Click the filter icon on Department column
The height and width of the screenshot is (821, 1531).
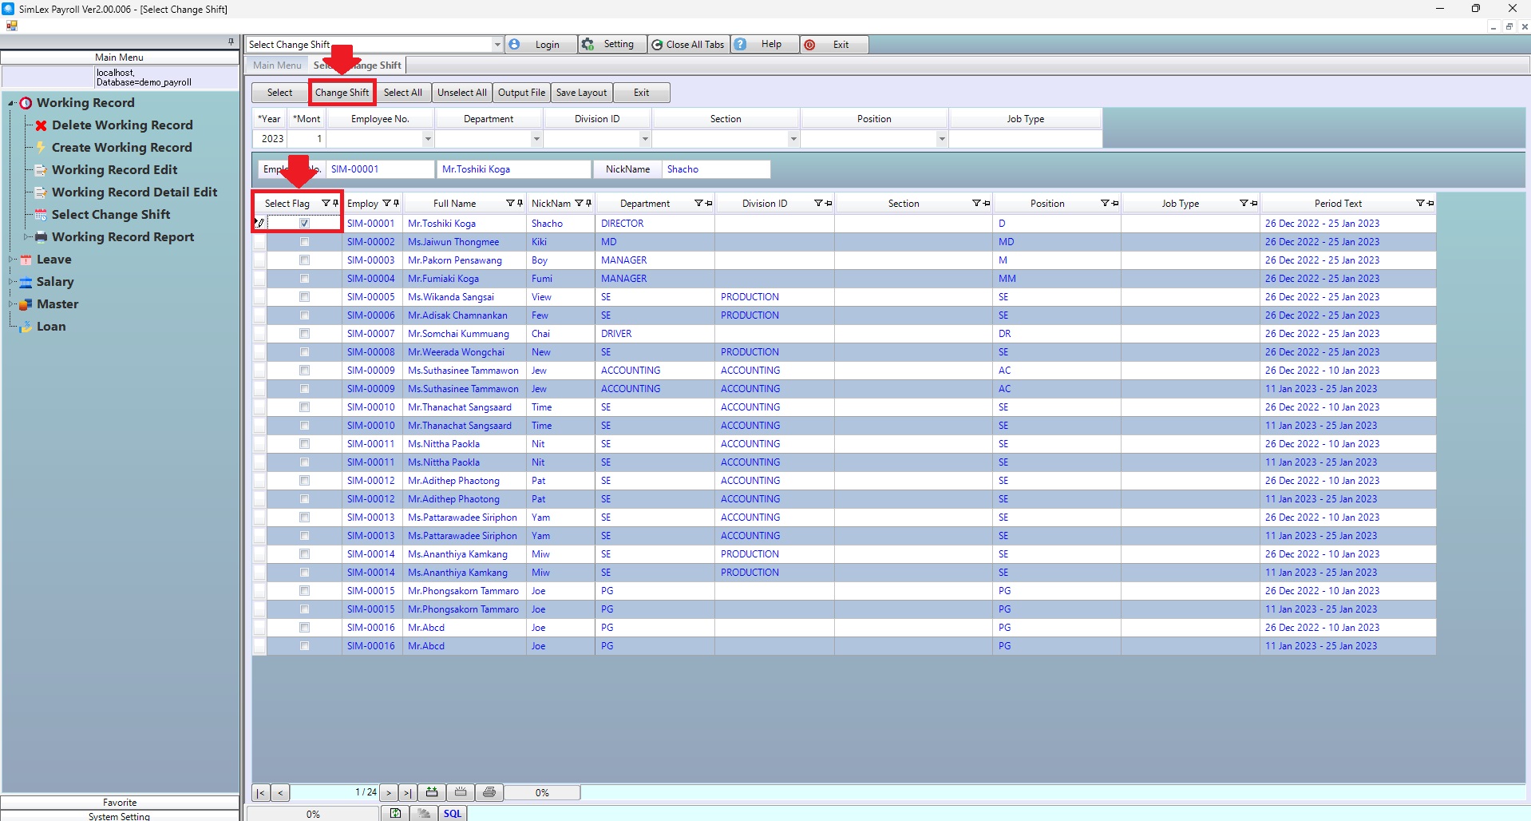click(x=698, y=204)
